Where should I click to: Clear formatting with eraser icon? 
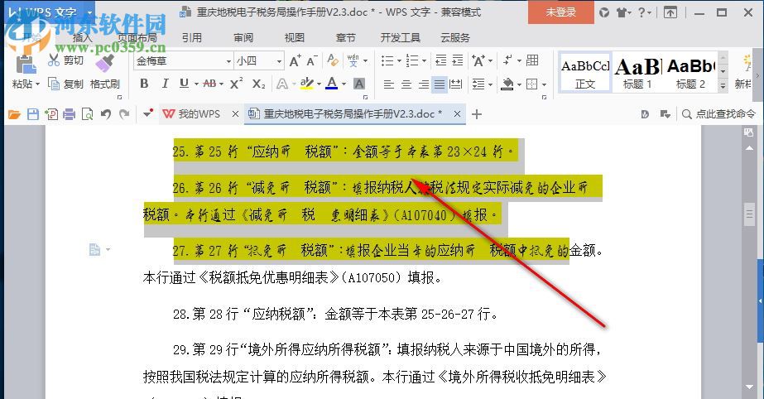point(333,60)
